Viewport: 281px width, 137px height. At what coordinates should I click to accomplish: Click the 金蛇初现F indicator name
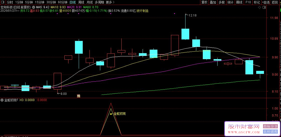[x=11, y=100]
